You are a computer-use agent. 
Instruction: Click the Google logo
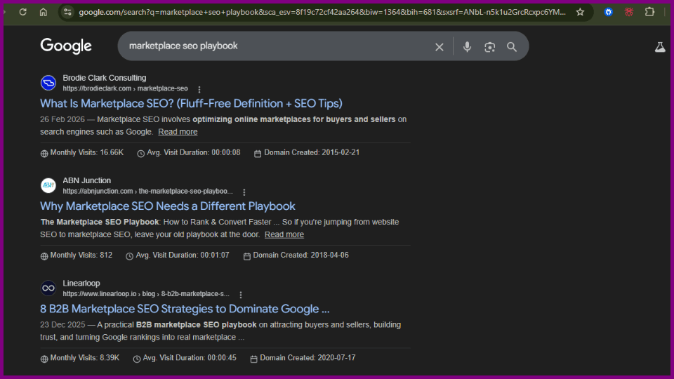[x=66, y=46]
